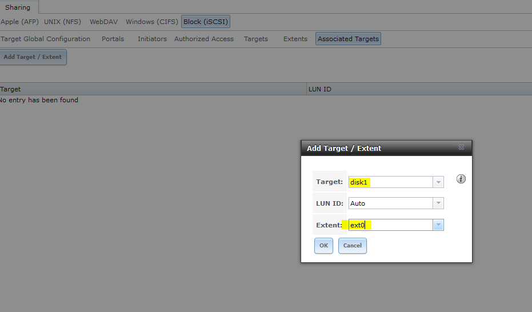
Task: Click the 'No entry has been found' text
Action: 39,100
